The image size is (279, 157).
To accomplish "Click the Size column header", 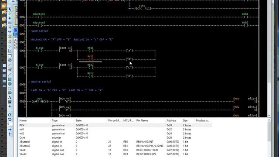I will click(x=188, y=120).
